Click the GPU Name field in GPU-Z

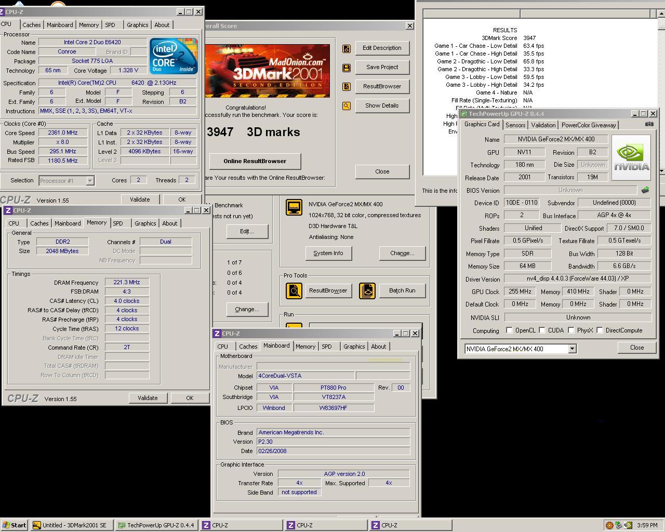pos(555,139)
